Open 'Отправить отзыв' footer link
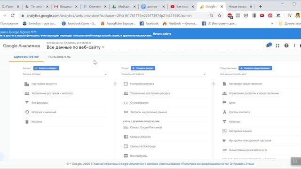Image resolution: width=301 pixels, height=169 pixels. click(x=242, y=164)
